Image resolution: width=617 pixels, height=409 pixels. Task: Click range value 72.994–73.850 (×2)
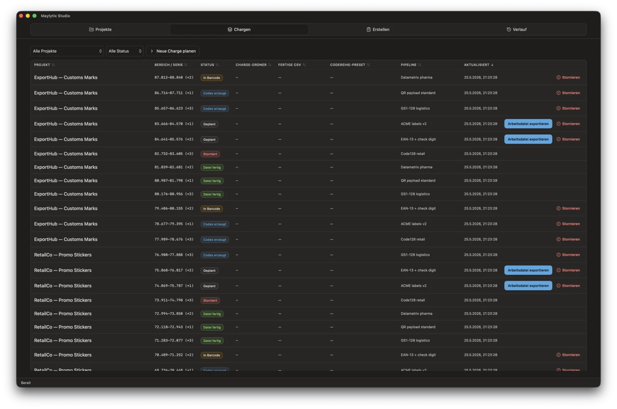(174, 313)
